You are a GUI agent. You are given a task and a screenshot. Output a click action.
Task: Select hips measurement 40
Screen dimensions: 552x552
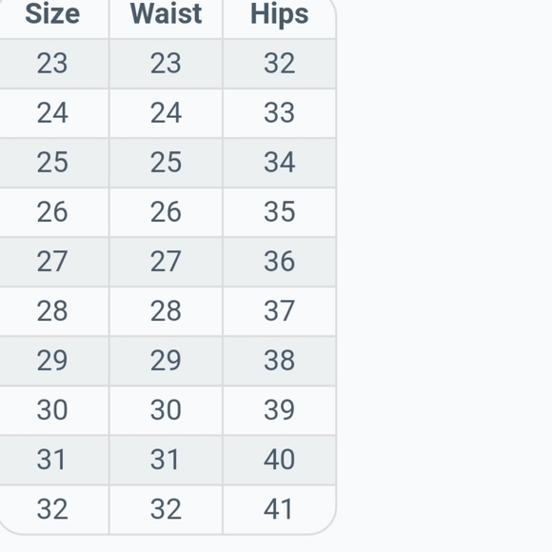click(x=280, y=460)
